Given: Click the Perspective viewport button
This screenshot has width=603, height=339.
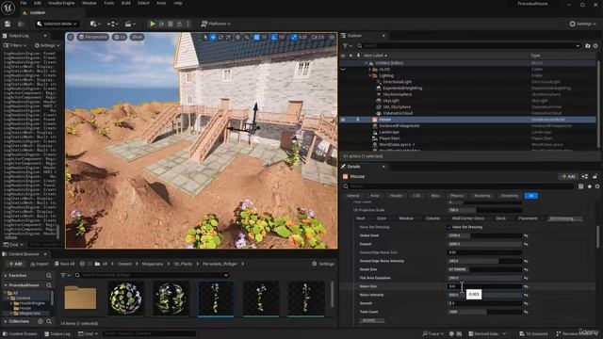Looking at the screenshot, I should pyautogui.click(x=92, y=37).
